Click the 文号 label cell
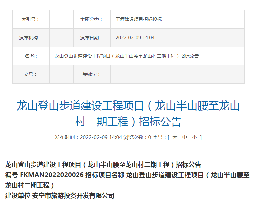The image size is (255, 202). (31, 74)
